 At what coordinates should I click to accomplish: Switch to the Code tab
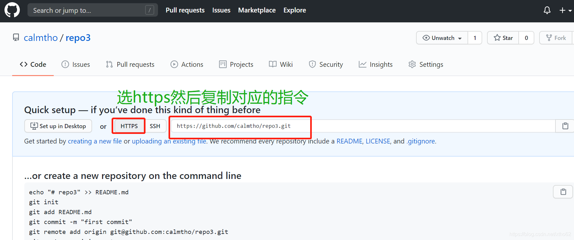33,65
